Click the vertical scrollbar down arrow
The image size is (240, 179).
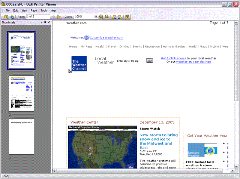point(236,166)
